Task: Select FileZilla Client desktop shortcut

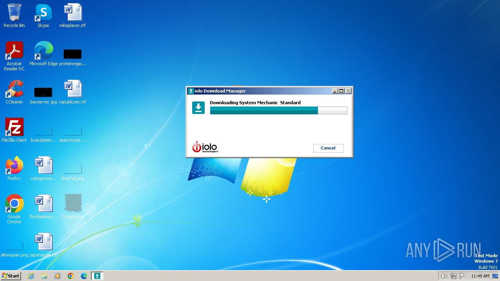Action: (x=14, y=130)
